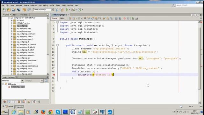The height and width of the screenshot is (115, 204).
Task: Expand the org.postgresql.core package node
Action: coord(11,31)
